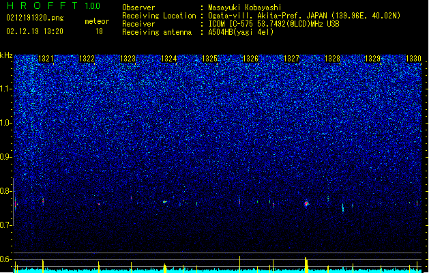Click the 1328 time marker
This screenshot has width=429, height=273.
[x=332, y=59]
